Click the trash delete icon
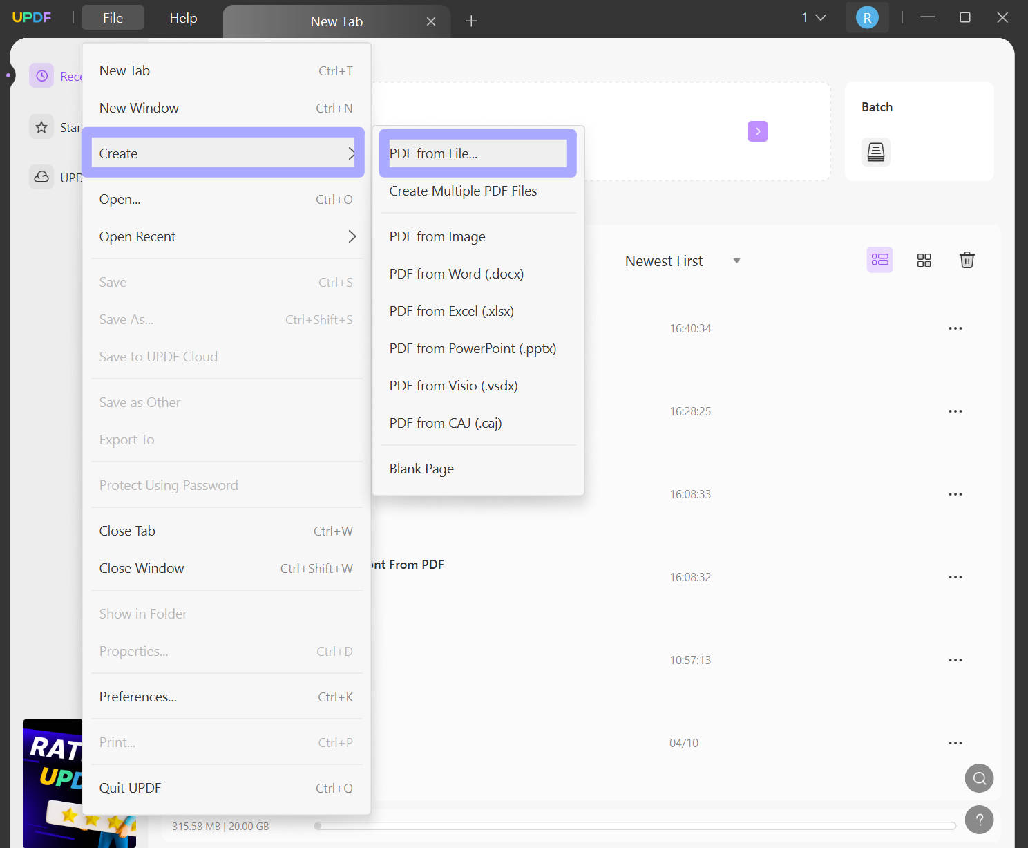This screenshot has height=848, width=1028. (967, 260)
